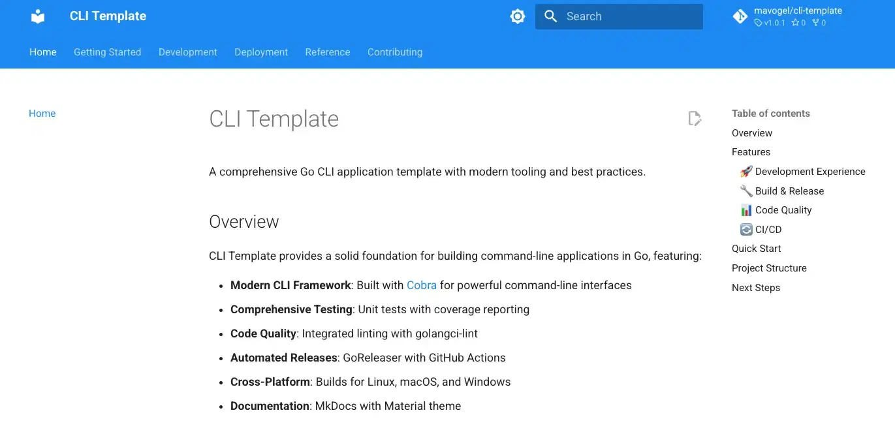The image size is (895, 434).
Task: Click the book logo icon in header
Action: pos(38,16)
